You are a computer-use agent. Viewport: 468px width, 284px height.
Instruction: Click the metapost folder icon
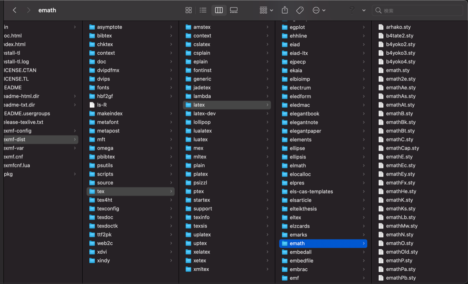[x=92, y=131]
